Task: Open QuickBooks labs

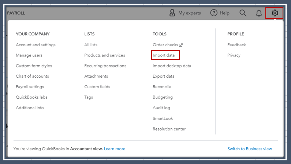Action: (x=31, y=97)
